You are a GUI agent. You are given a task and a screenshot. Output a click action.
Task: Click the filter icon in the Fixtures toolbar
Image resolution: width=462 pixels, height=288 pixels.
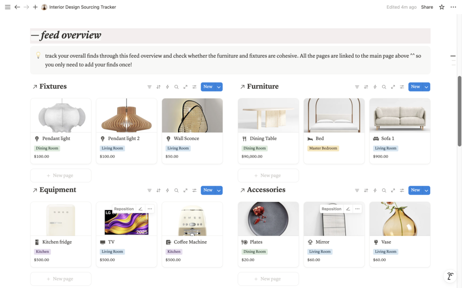click(149, 87)
